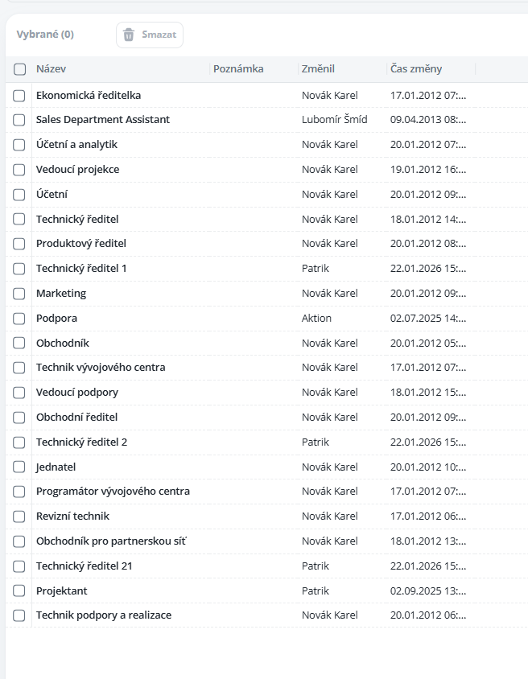Click the Čas změny column header
The height and width of the screenshot is (679, 528).
(416, 69)
